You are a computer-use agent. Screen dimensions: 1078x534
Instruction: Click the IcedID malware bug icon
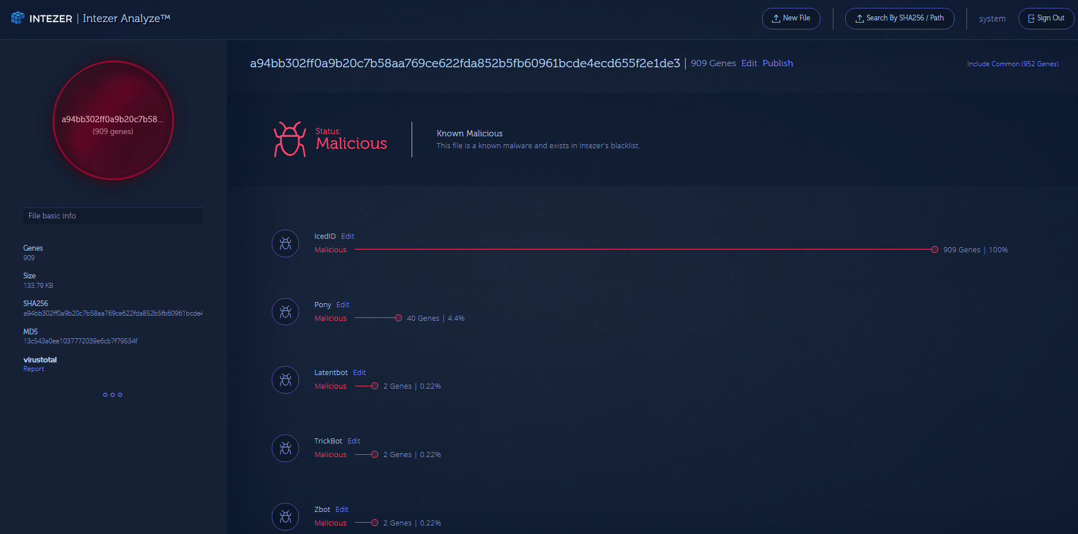click(x=285, y=243)
